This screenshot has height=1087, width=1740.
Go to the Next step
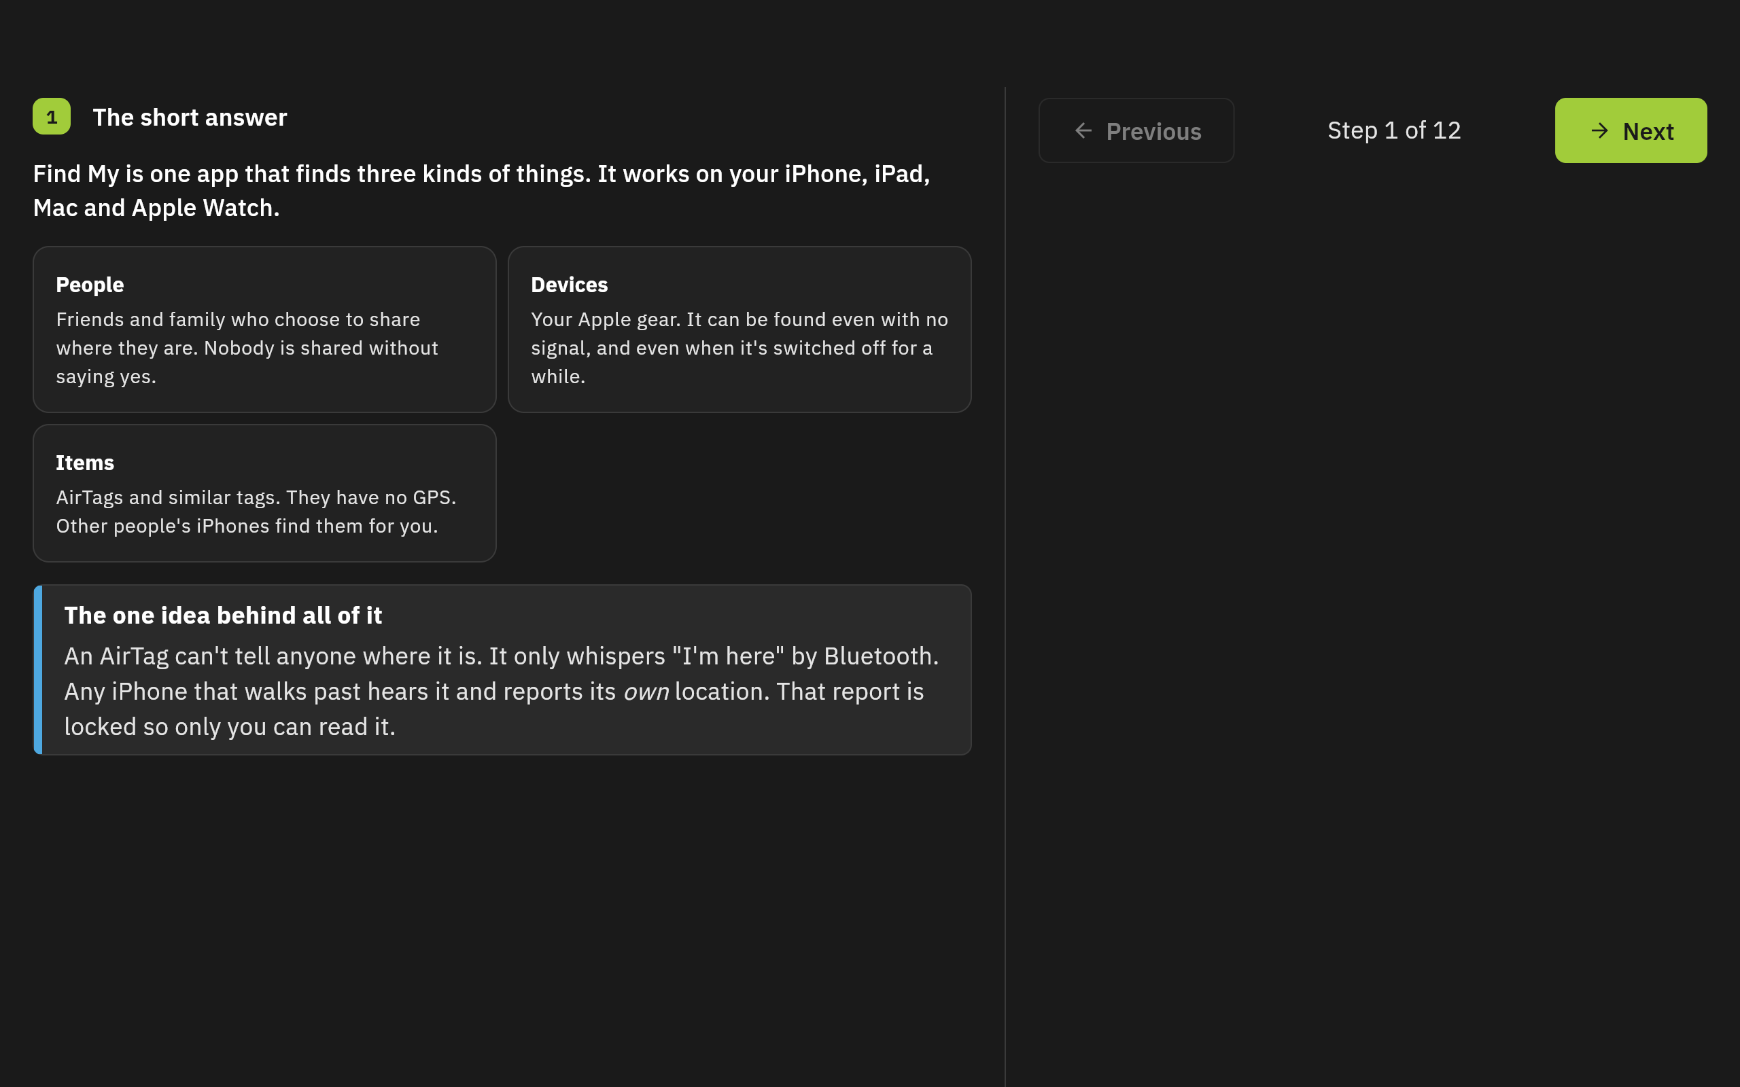click(1630, 130)
